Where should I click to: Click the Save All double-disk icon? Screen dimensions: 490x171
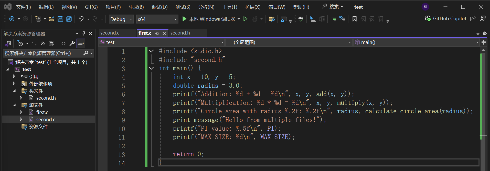click(x=69, y=19)
